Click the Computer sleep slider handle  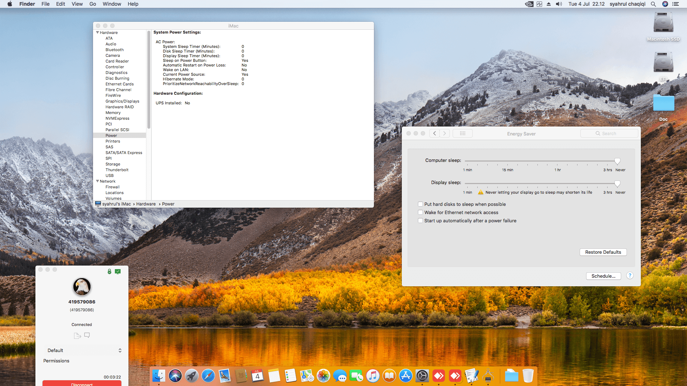pos(617,161)
